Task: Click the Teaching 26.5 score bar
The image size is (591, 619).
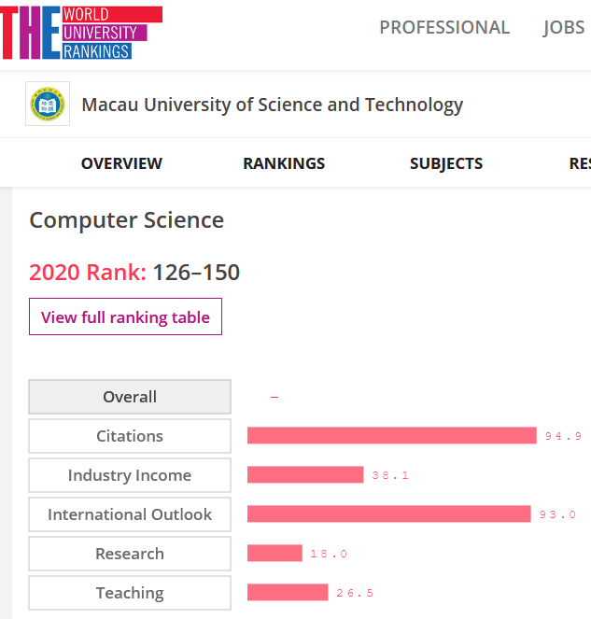Action: click(288, 592)
